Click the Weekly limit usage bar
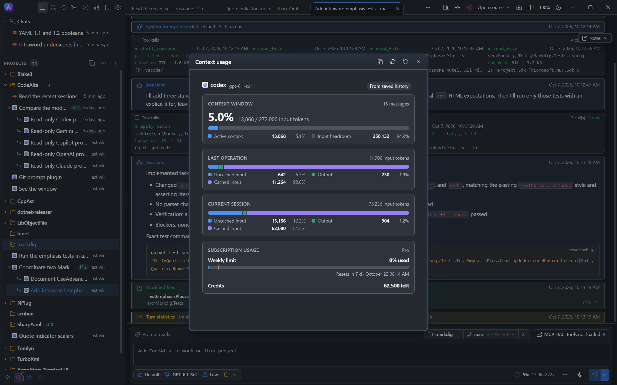The height and width of the screenshot is (385, 617). point(308,267)
